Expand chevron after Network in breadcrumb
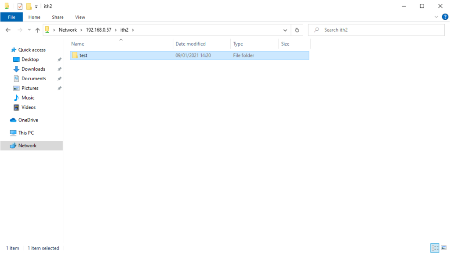The height and width of the screenshot is (253, 450). [x=81, y=30]
